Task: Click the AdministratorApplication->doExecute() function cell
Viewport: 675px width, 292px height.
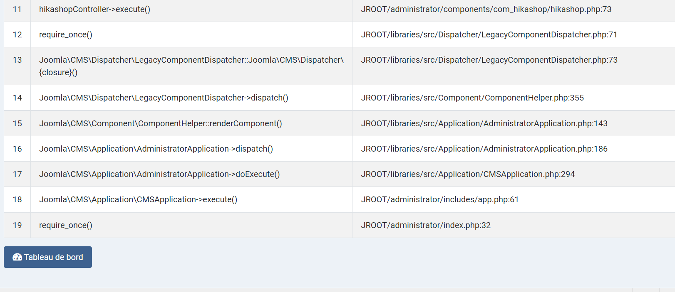Action: click(159, 174)
